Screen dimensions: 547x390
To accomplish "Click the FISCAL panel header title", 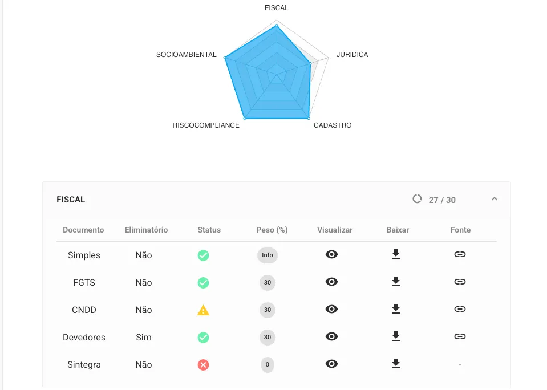I will (71, 200).
